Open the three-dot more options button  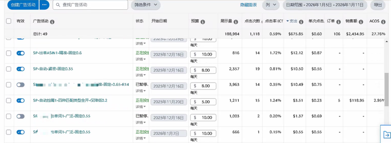45,5
